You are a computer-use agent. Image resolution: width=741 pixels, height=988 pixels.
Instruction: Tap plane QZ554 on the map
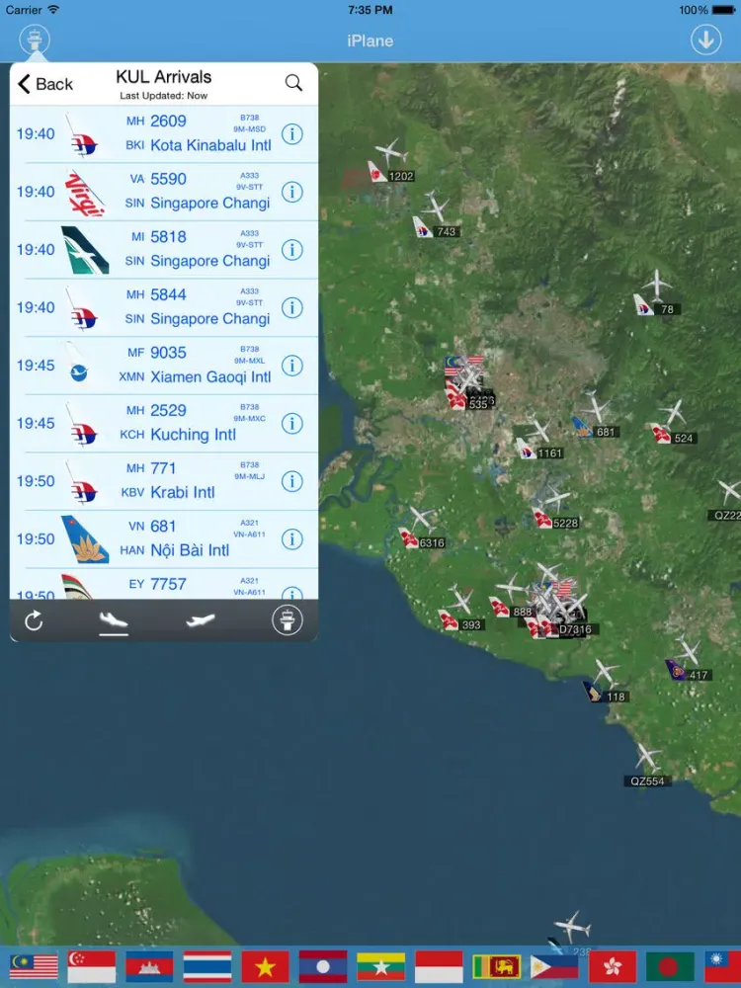point(647,766)
